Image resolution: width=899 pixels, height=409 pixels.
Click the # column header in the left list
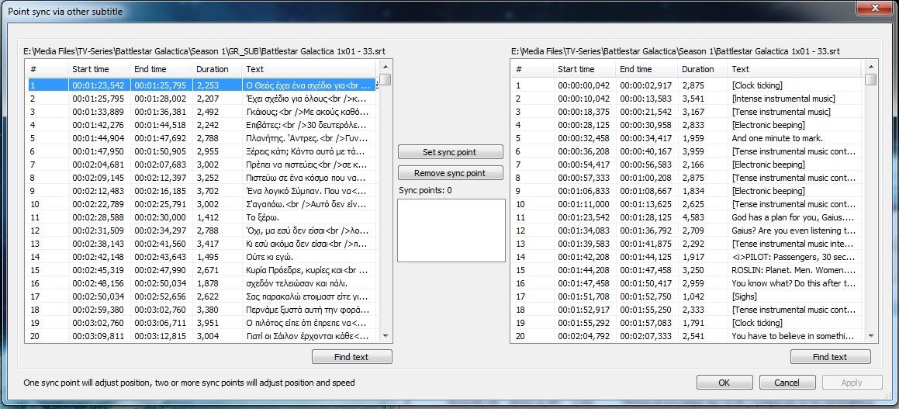(47, 69)
